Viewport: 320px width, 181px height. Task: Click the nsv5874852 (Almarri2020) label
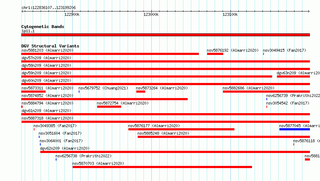(47, 96)
